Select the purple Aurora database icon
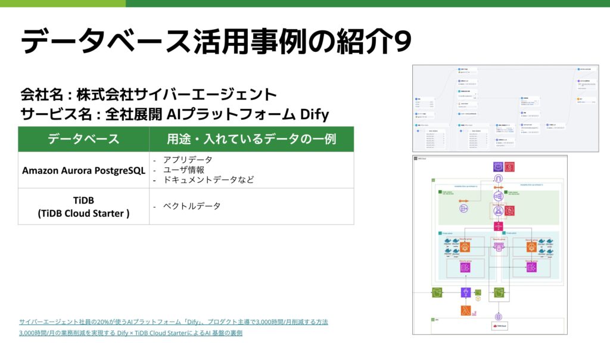Screen dimensions: 610x343 point(466,267)
